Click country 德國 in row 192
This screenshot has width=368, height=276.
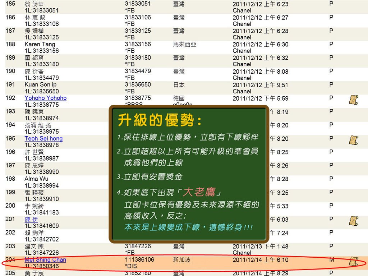point(179,98)
